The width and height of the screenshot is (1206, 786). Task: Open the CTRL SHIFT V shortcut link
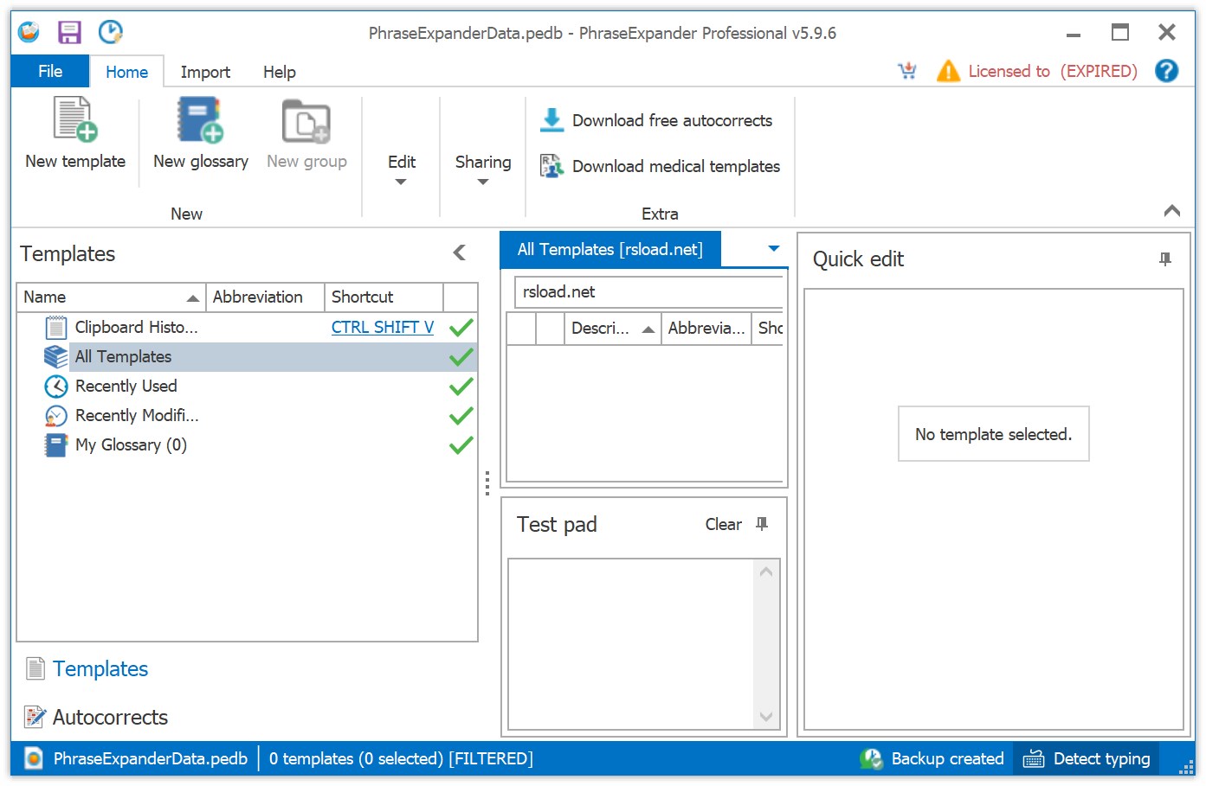tap(382, 327)
